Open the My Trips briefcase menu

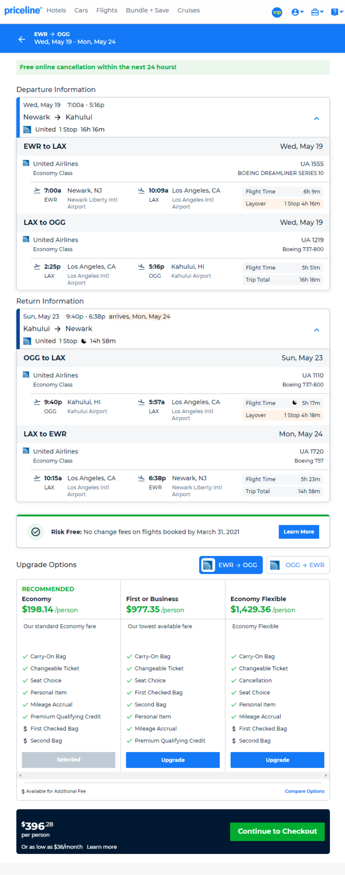click(x=317, y=12)
